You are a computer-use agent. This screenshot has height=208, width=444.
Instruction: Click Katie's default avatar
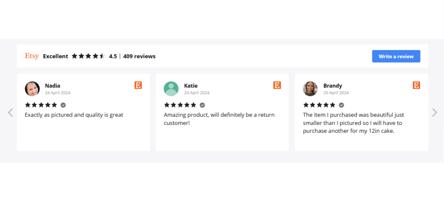171,89
